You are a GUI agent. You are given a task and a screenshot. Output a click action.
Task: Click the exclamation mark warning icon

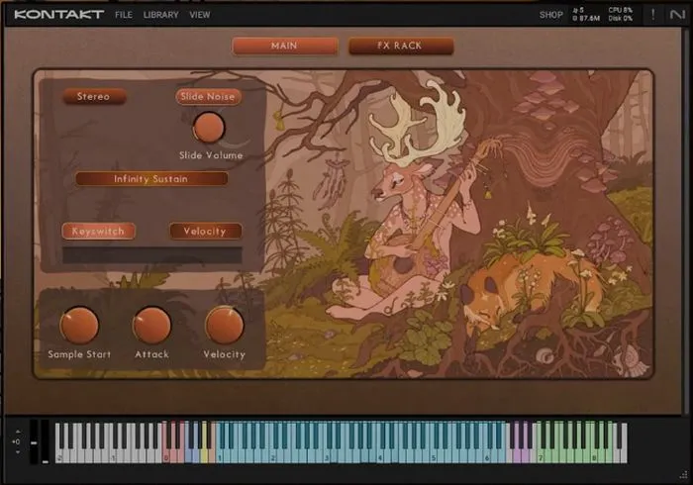(x=653, y=15)
